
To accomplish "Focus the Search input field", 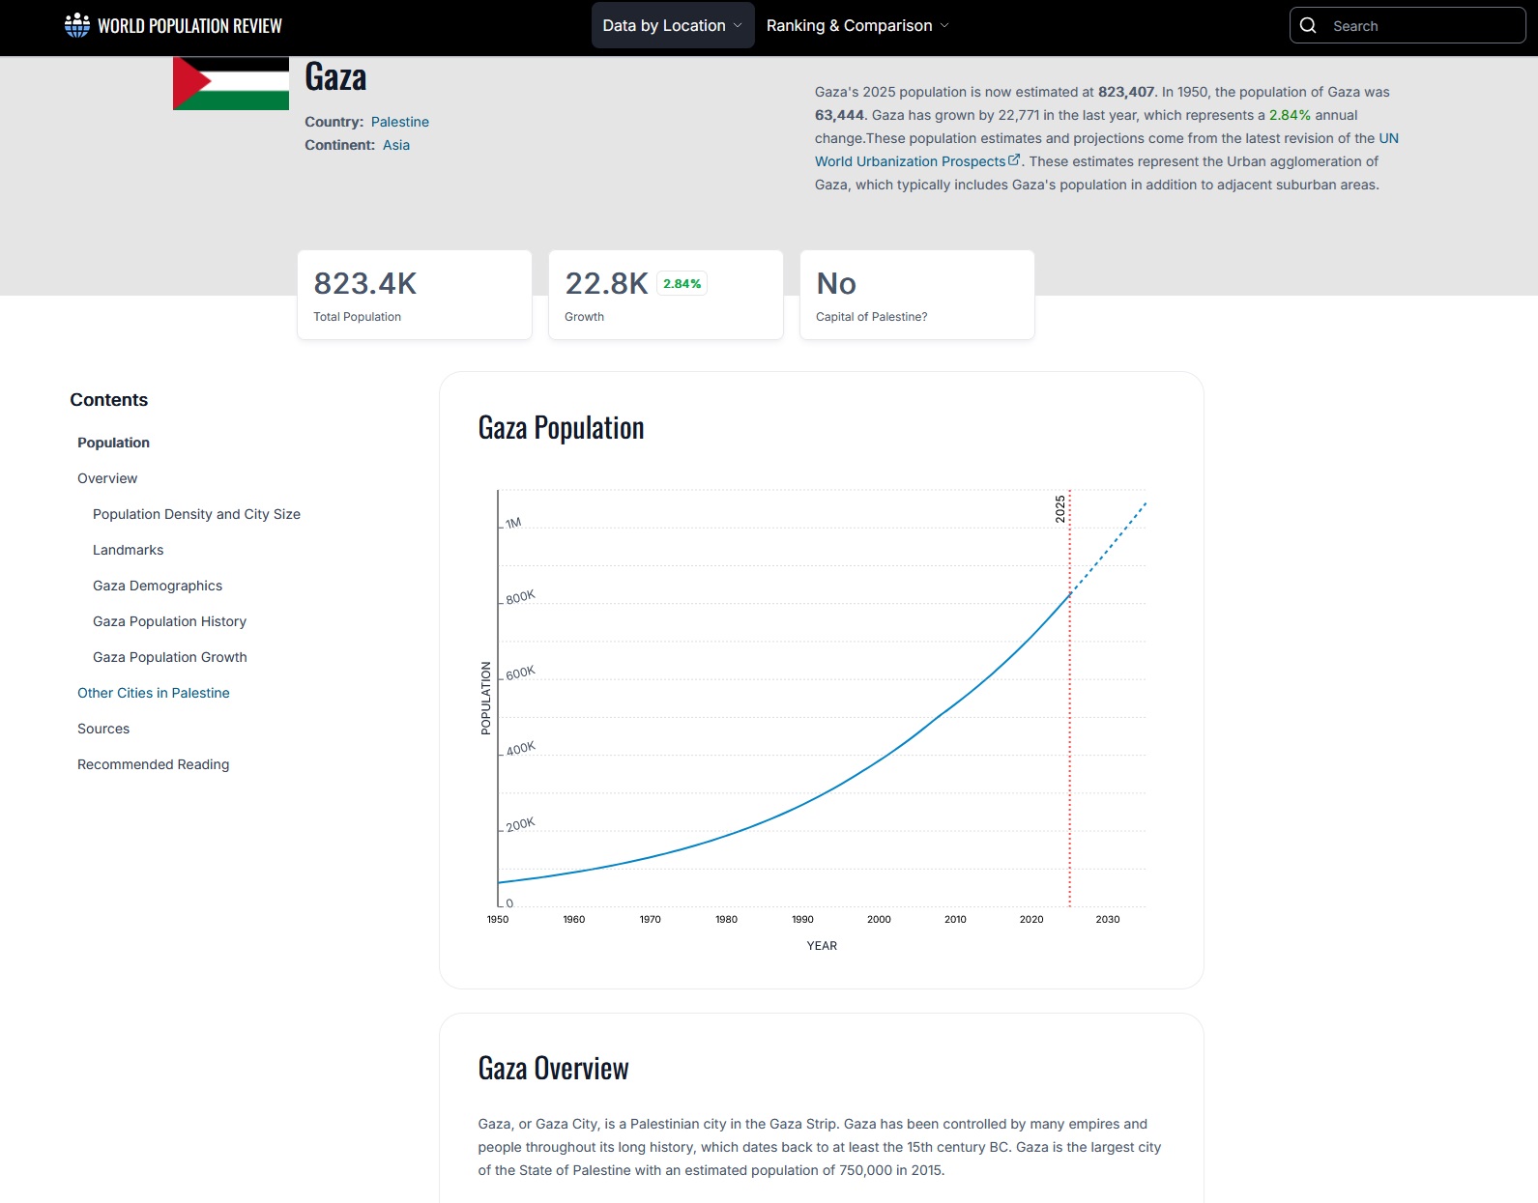I will [1407, 25].
